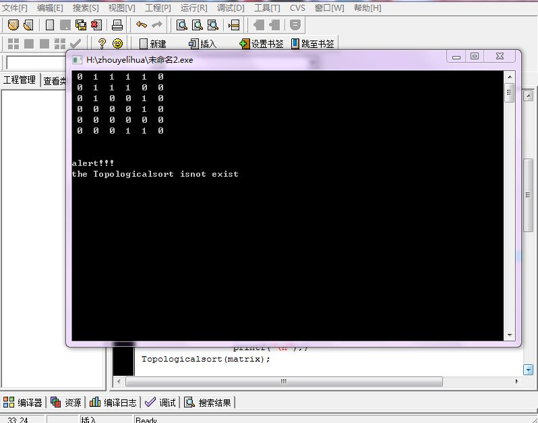Click the 跳至书签 go to bookmark button
The image size is (538, 423).
[313, 44]
